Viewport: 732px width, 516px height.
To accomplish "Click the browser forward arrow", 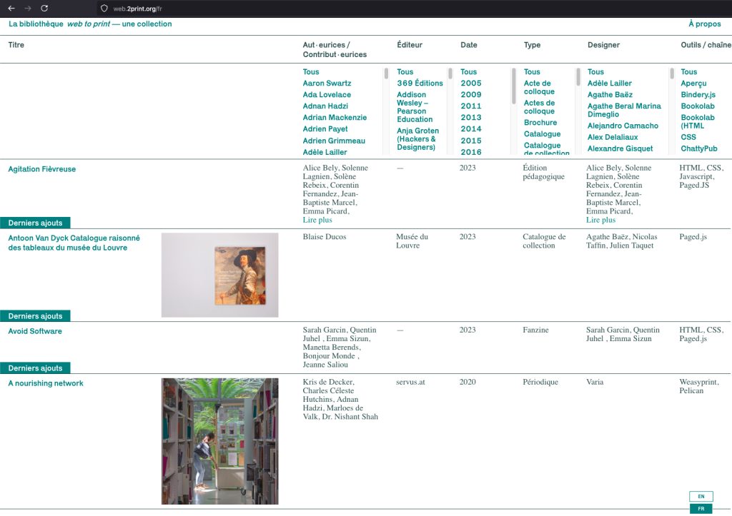I will [x=28, y=8].
